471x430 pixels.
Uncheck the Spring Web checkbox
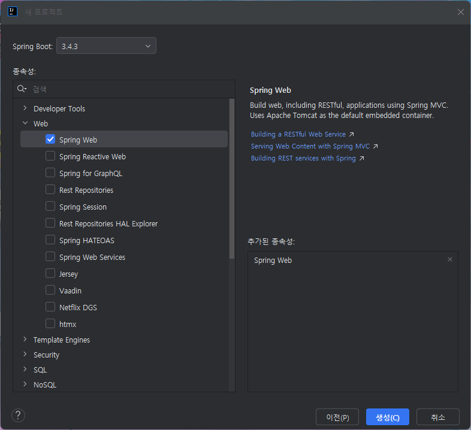point(50,139)
